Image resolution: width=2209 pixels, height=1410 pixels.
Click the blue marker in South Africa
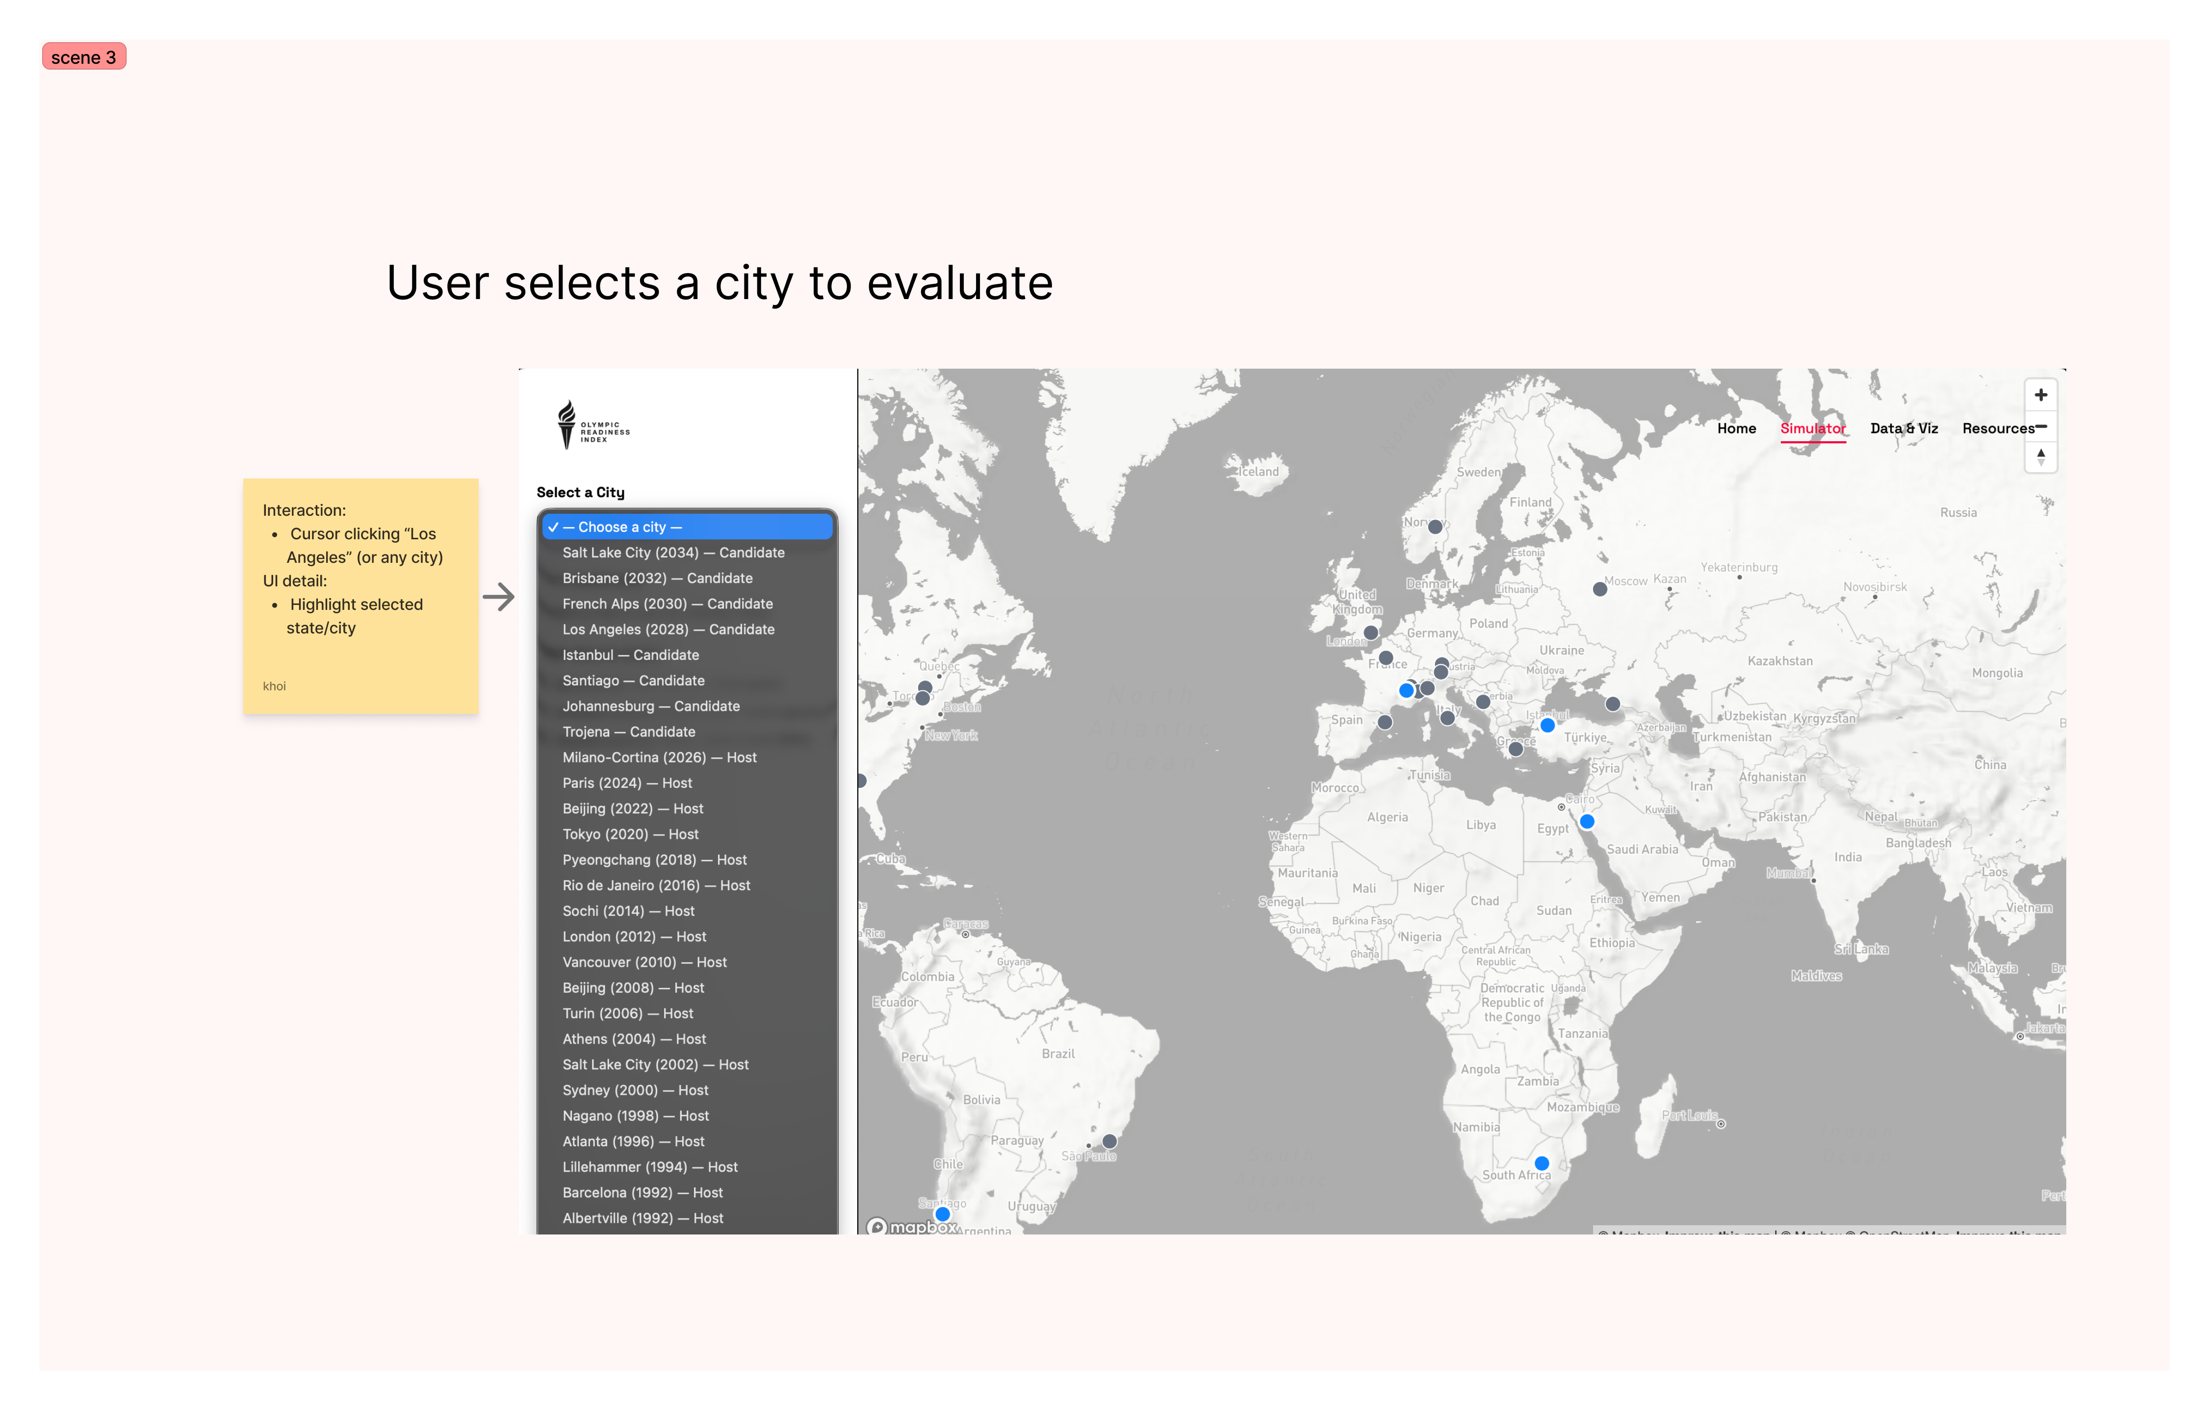[x=1542, y=1163]
